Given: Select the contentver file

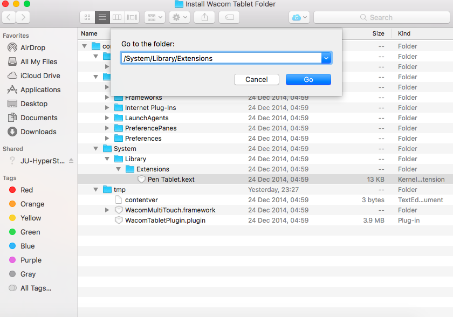Looking at the screenshot, I should point(141,200).
